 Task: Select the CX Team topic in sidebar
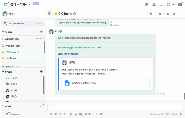pyautogui.click(x=10, y=52)
